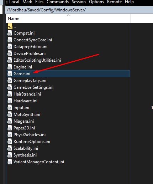Click the GameUserSettings.ini file icon
This screenshot has width=153, height=184.
coord(10,87)
